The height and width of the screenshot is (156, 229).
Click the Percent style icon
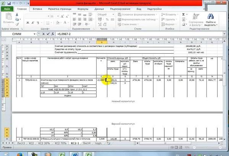point(107,19)
